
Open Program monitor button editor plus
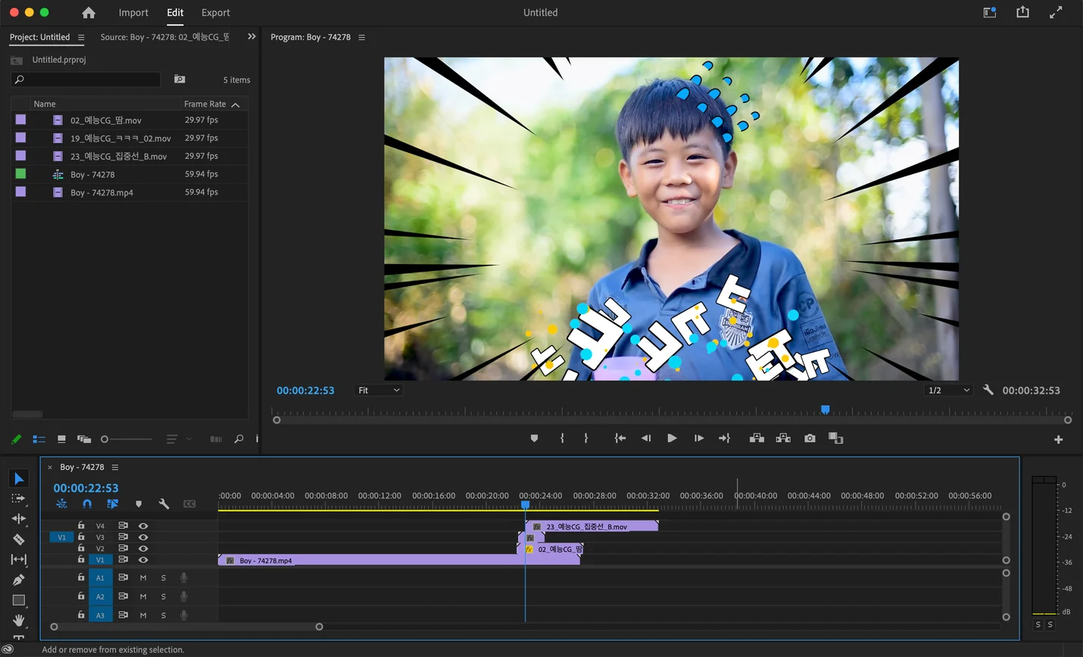click(1059, 439)
